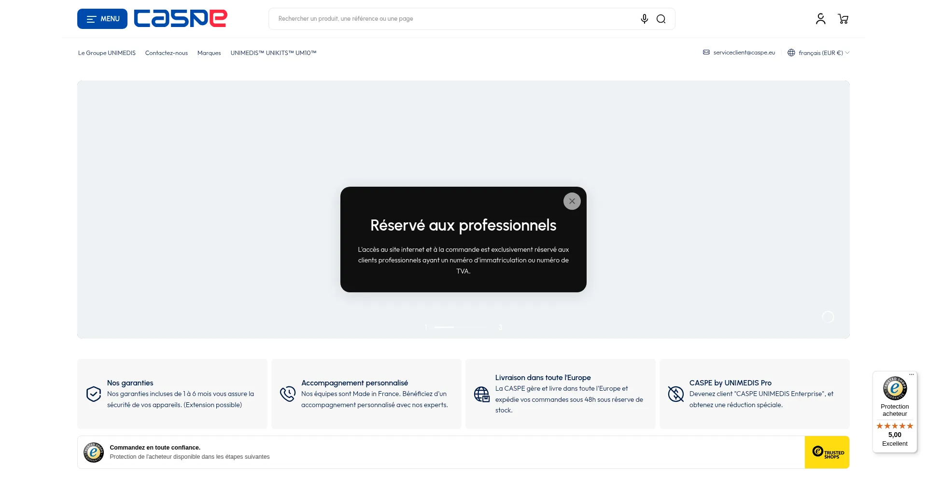Open Contactez-nous link
The width and height of the screenshot is (927, 479).
tap(167, 53)
